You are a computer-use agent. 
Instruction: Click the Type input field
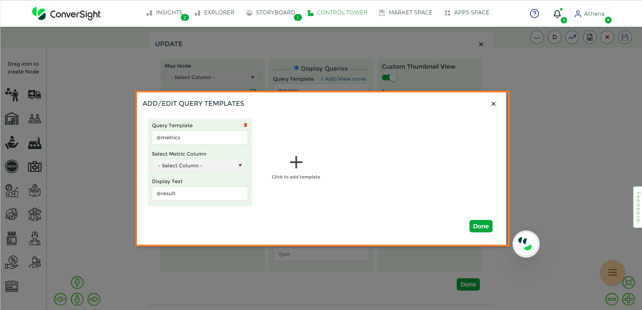321,254
